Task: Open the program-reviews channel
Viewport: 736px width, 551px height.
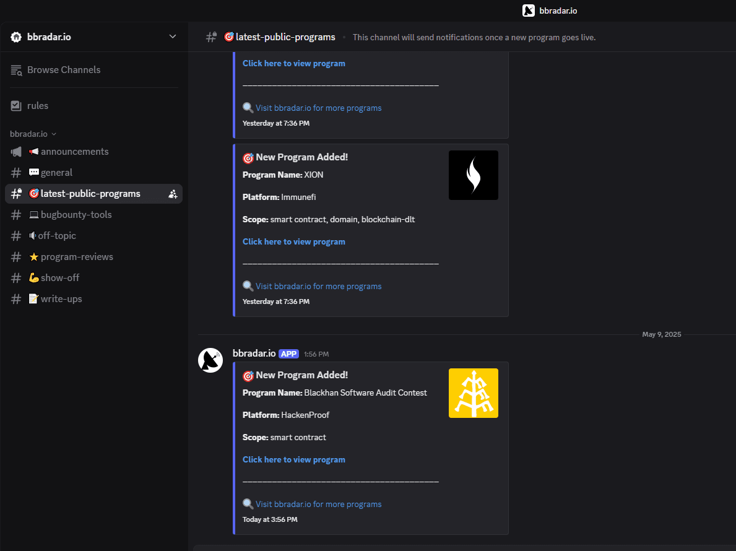Action: 77,257
